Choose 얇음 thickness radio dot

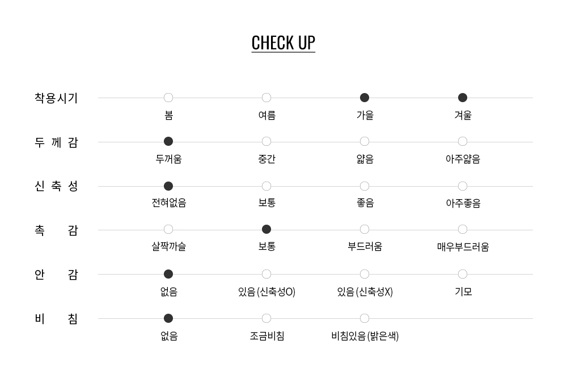click(365, 141)
